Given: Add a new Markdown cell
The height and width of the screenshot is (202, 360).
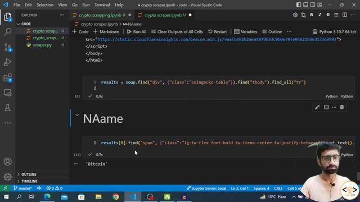Looking at the screenshot, I should (106, 31).
